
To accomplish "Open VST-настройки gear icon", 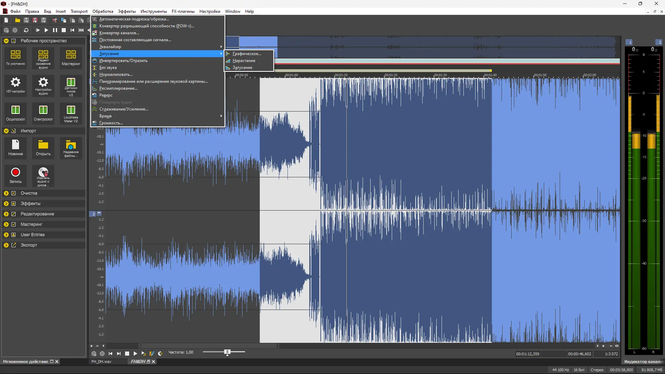I will pyautogui.click(x=16, y=83).
